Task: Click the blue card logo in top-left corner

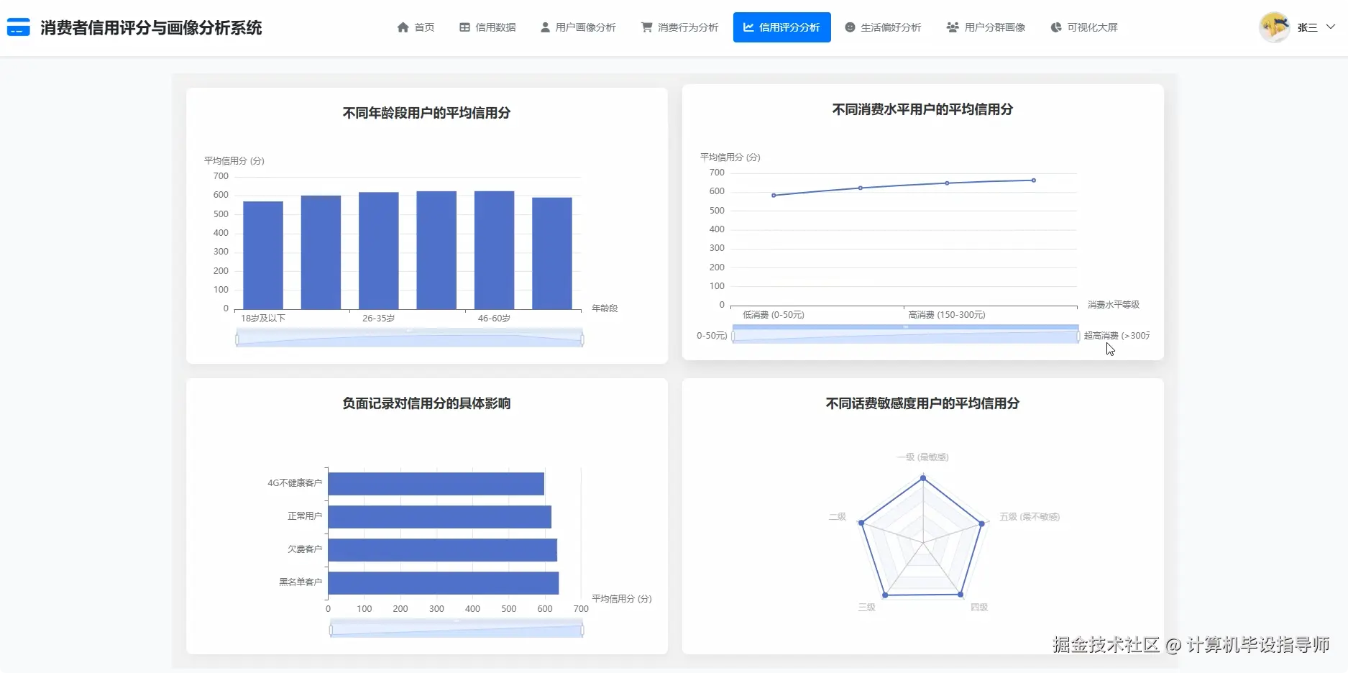Action: (x=18, y=27)
